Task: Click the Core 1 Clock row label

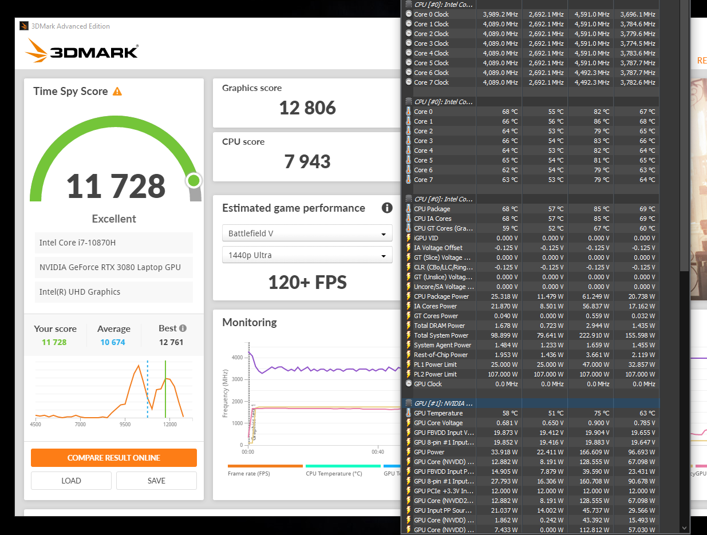Action: tap(431, 24)
